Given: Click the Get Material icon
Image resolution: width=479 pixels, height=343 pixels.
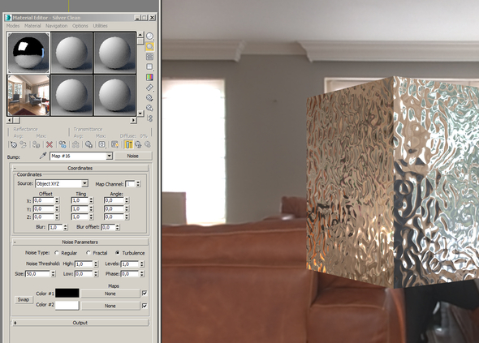Looking at the screenshot, I should pyautogui.click(x=14, y=144).
